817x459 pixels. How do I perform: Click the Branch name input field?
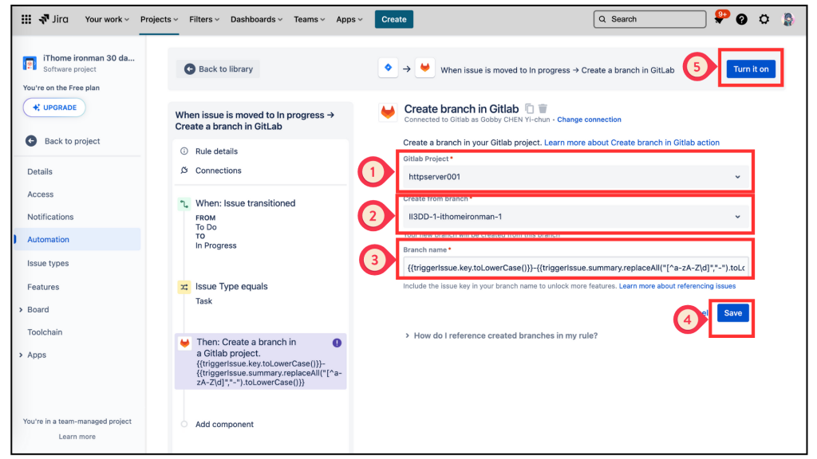[575, 268]
